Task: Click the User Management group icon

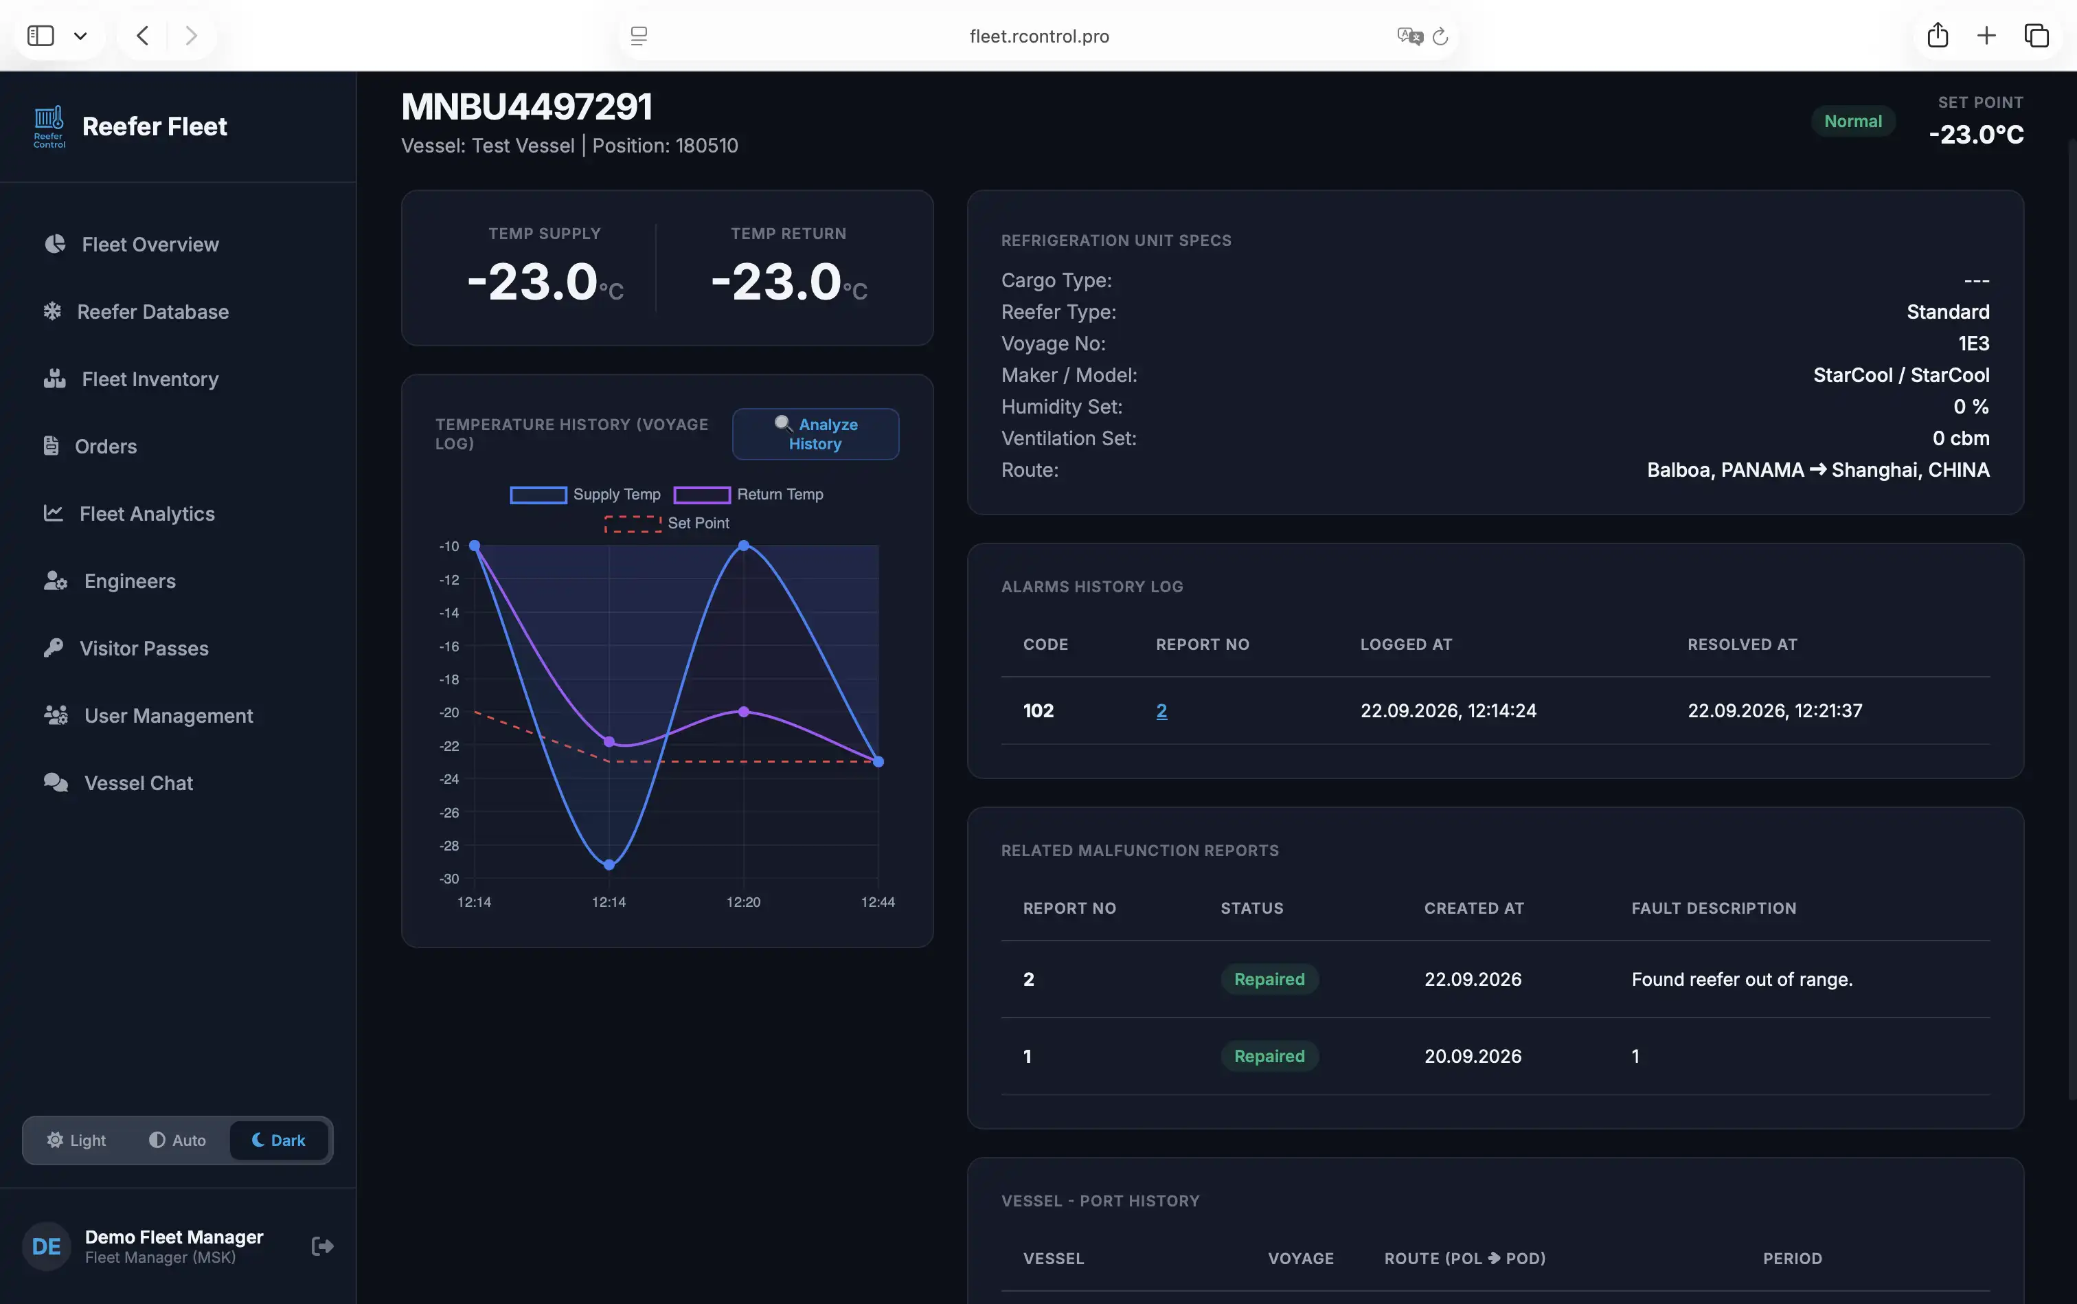Action: tap(56, 715)
